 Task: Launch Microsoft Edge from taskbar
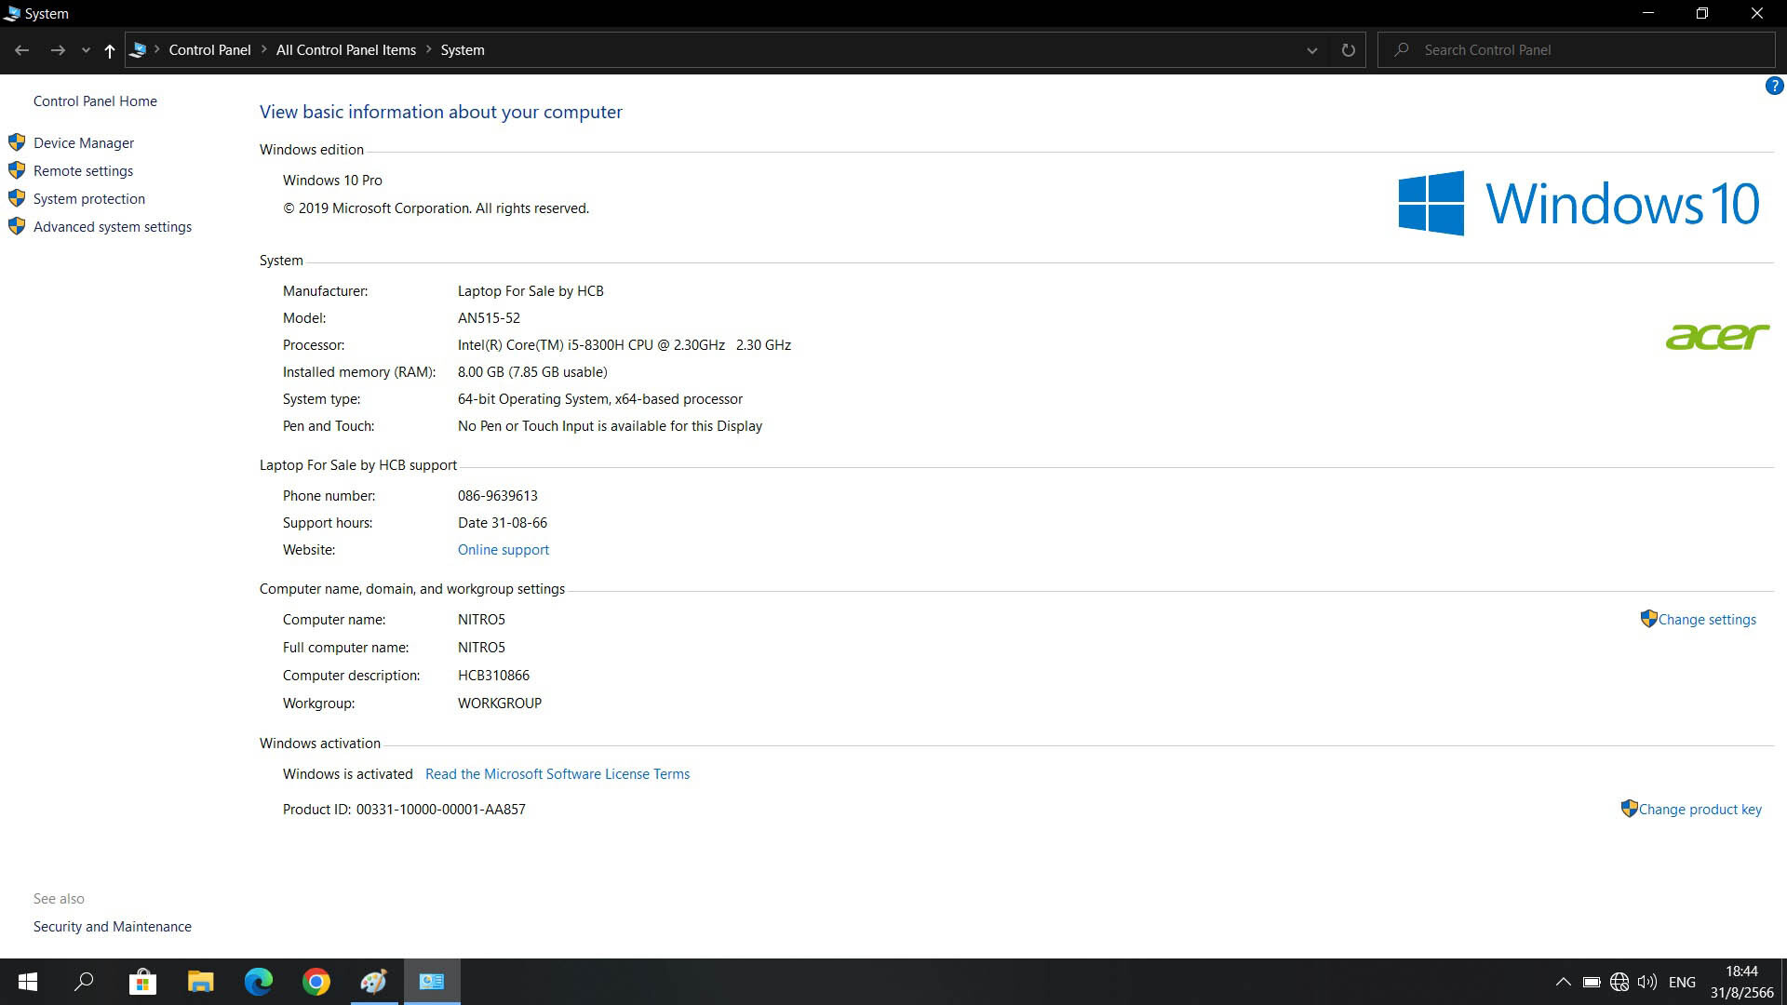[258, 982]
